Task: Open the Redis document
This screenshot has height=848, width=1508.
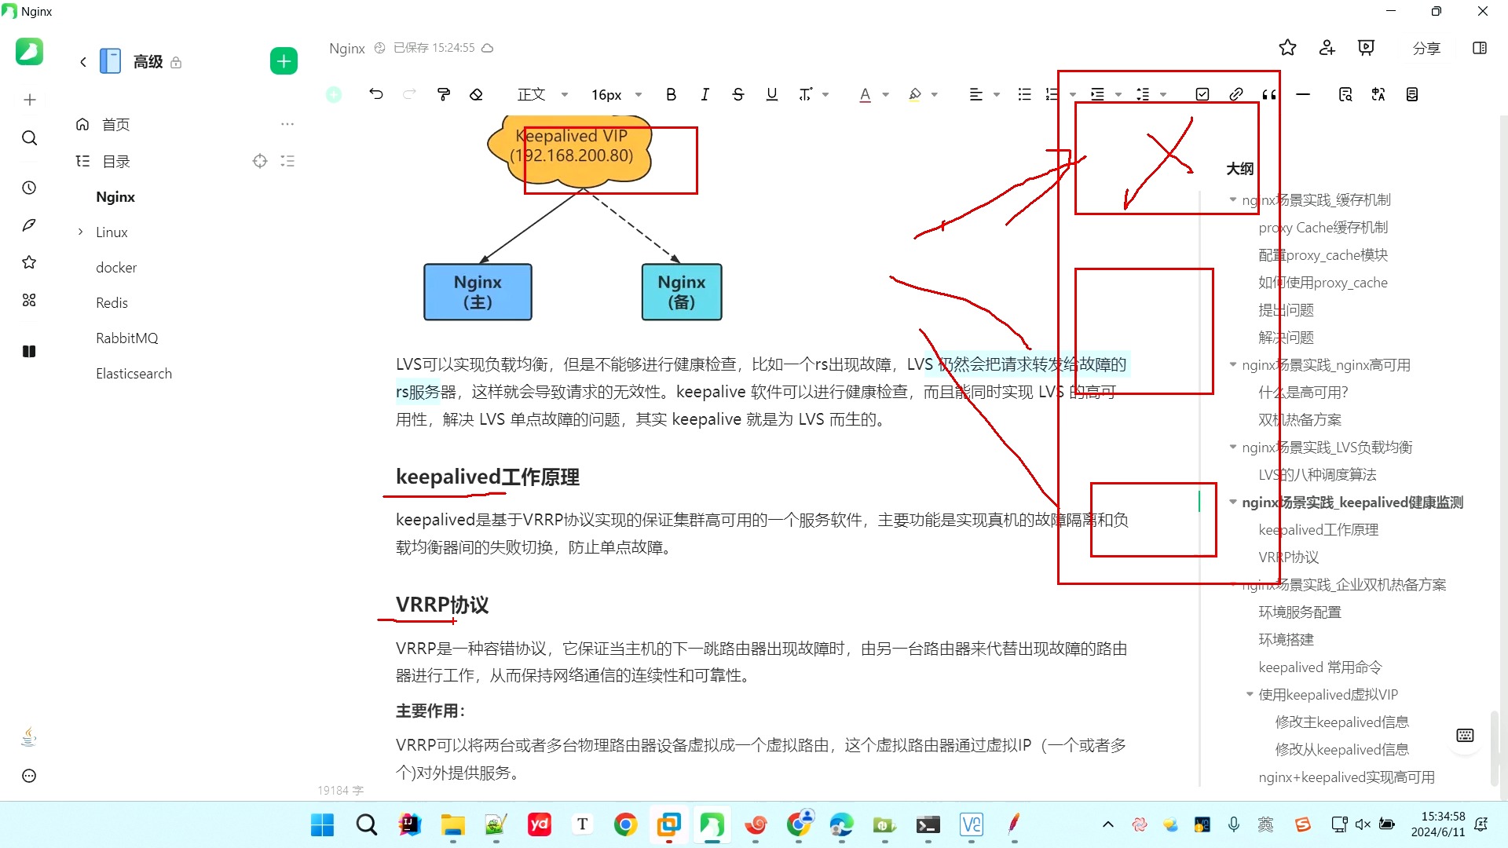Action: click(x=112, y=302)
